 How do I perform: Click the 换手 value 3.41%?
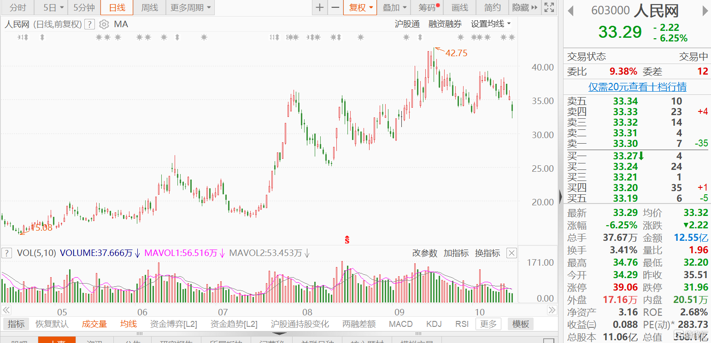coord(623,250)
